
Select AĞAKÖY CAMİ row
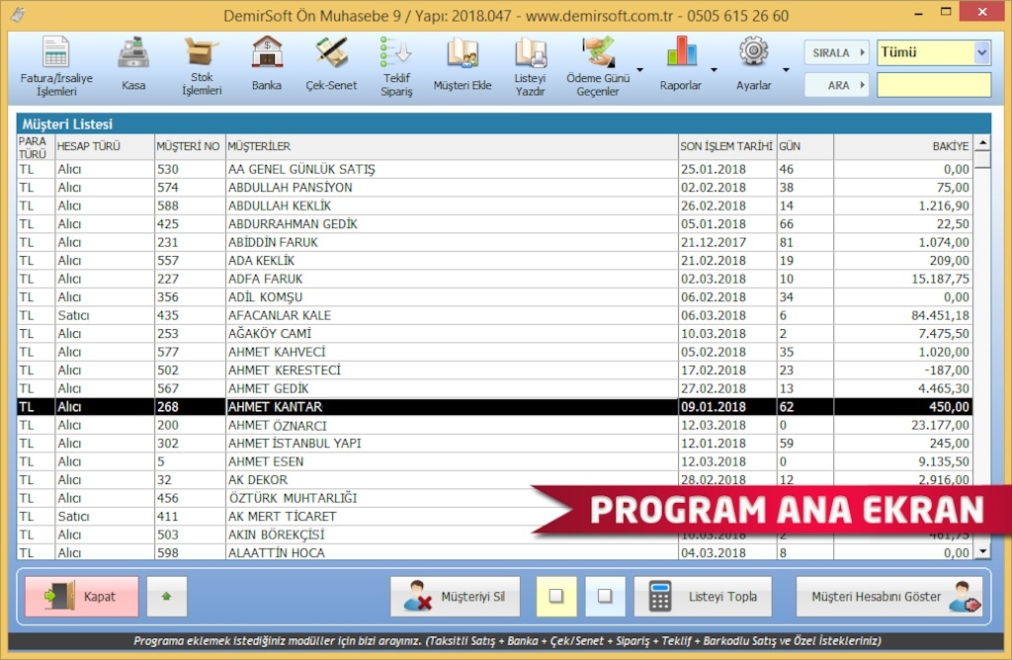pos(494,334)
